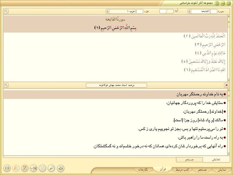
Task: Select translation line ستایش خدا را که پروردگار جهانیان
Action: click(x=195, y=103)
